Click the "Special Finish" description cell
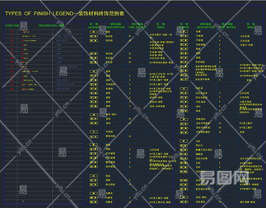266x208 pixels. click(x=30, y=71)
